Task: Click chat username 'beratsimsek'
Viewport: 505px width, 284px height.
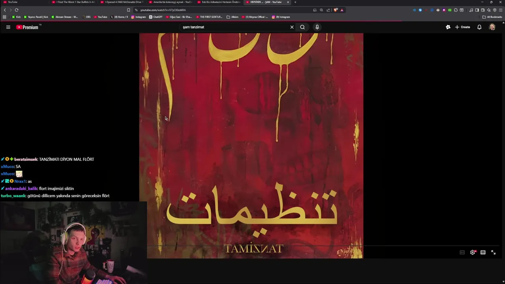Action: (26, 159)
